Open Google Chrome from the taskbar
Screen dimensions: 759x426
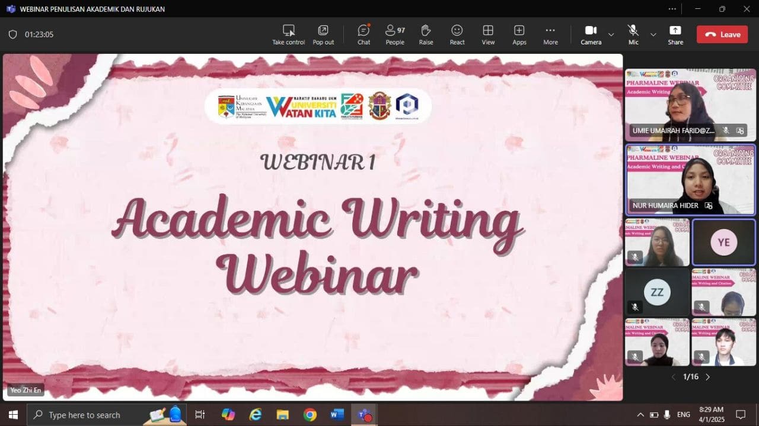[x=310, y=415]
